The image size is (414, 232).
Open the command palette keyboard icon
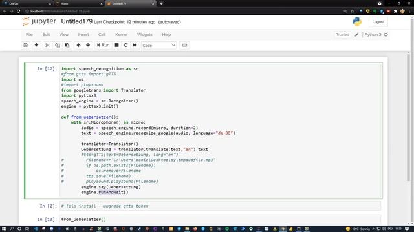pos(184,45)
